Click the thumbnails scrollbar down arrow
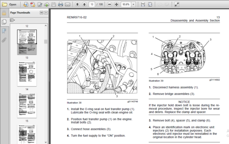229x144 pixels. [x=46, y=142]
